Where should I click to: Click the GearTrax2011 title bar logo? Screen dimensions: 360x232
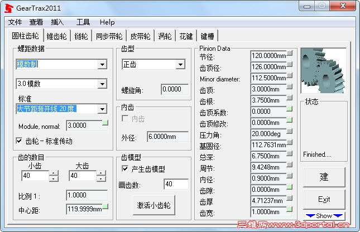tap(9, 8)
